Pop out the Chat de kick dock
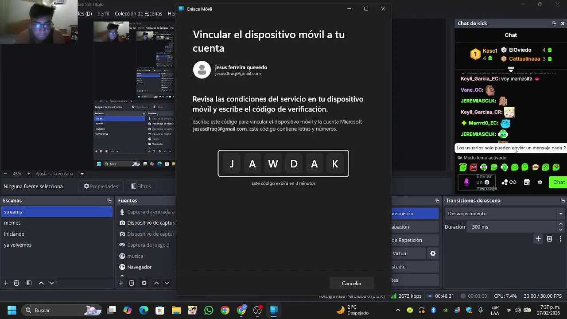 (x=554, y=23)
